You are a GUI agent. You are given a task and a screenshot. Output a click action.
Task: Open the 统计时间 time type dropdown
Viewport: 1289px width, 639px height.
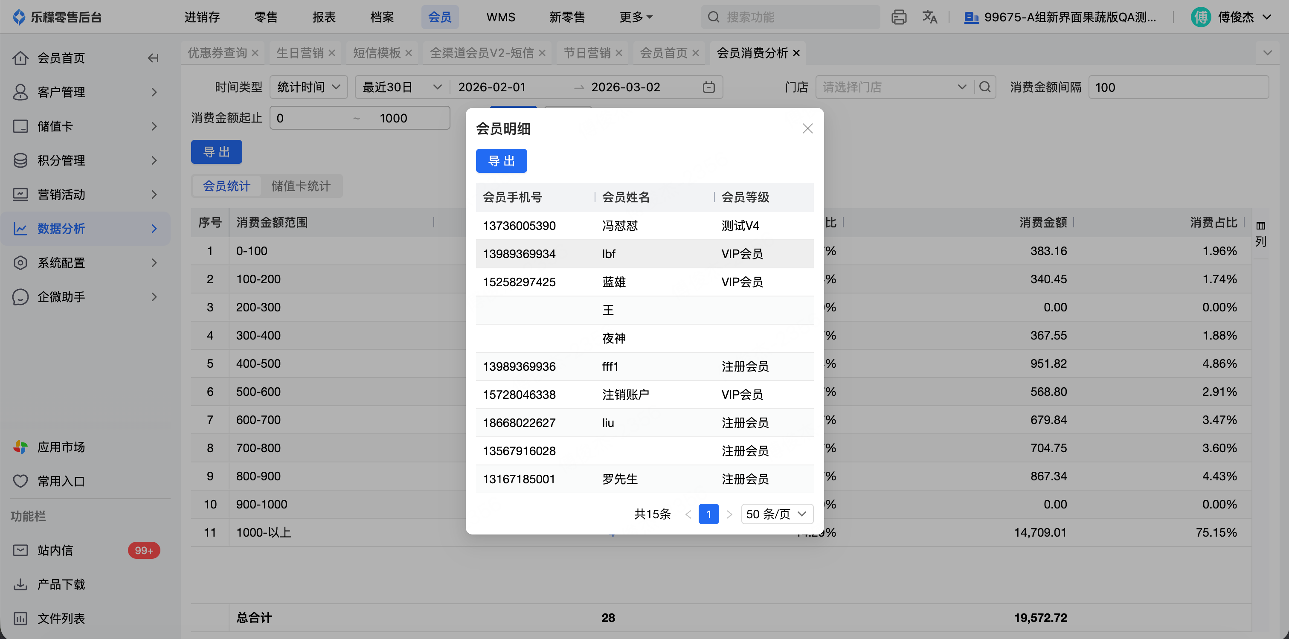[x=308, y=87]
